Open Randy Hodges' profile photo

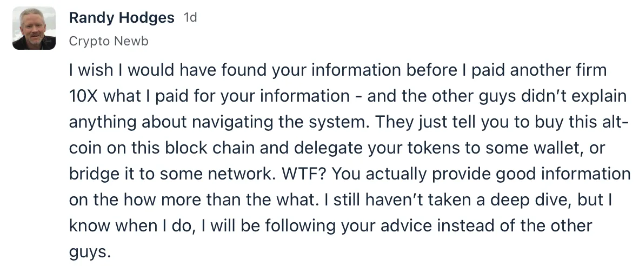(x=34, y=28)
